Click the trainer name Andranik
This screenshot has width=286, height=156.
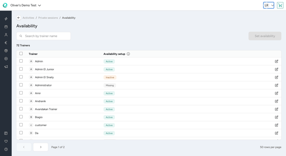[x=40, y=101]
